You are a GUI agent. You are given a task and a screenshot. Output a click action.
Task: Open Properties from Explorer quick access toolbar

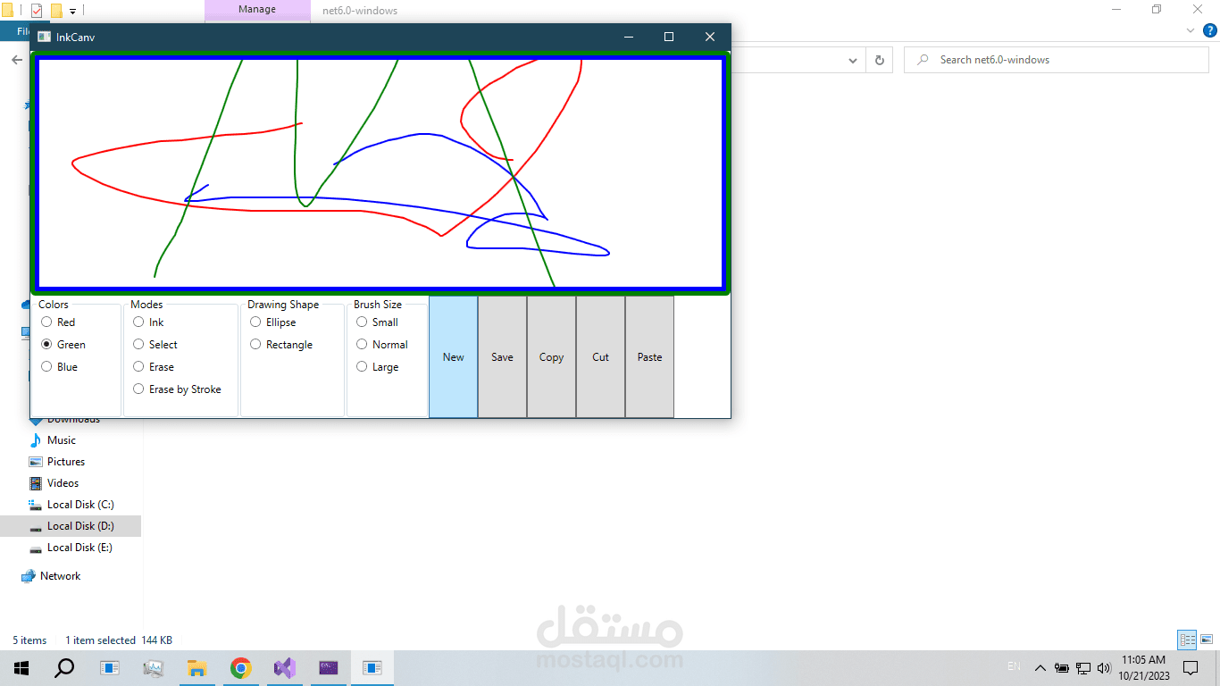(37, 11)
